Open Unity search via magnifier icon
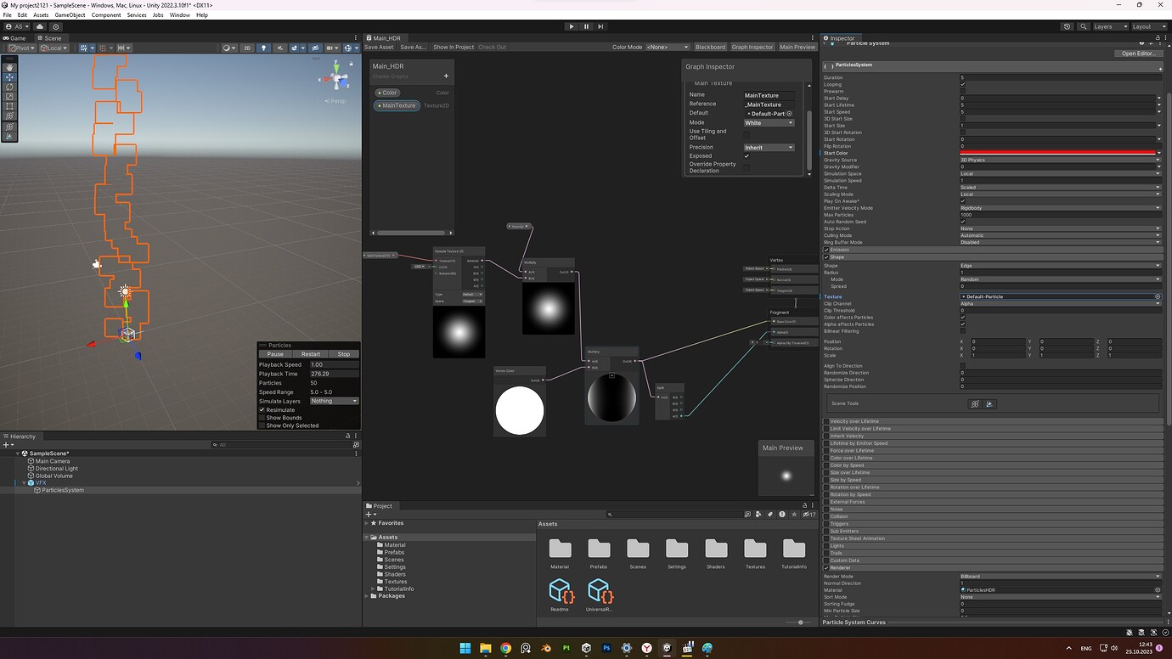The width and height of the screenshot is (1172, 659). click(1085, 26)
